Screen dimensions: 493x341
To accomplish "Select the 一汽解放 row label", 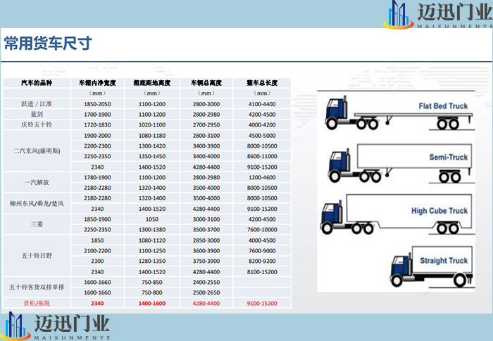I will [x=37, y=182].
